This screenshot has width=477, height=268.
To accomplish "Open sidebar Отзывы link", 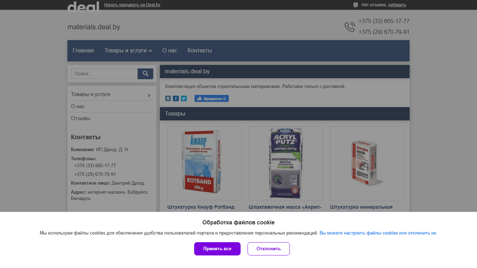I will point(81,118).
